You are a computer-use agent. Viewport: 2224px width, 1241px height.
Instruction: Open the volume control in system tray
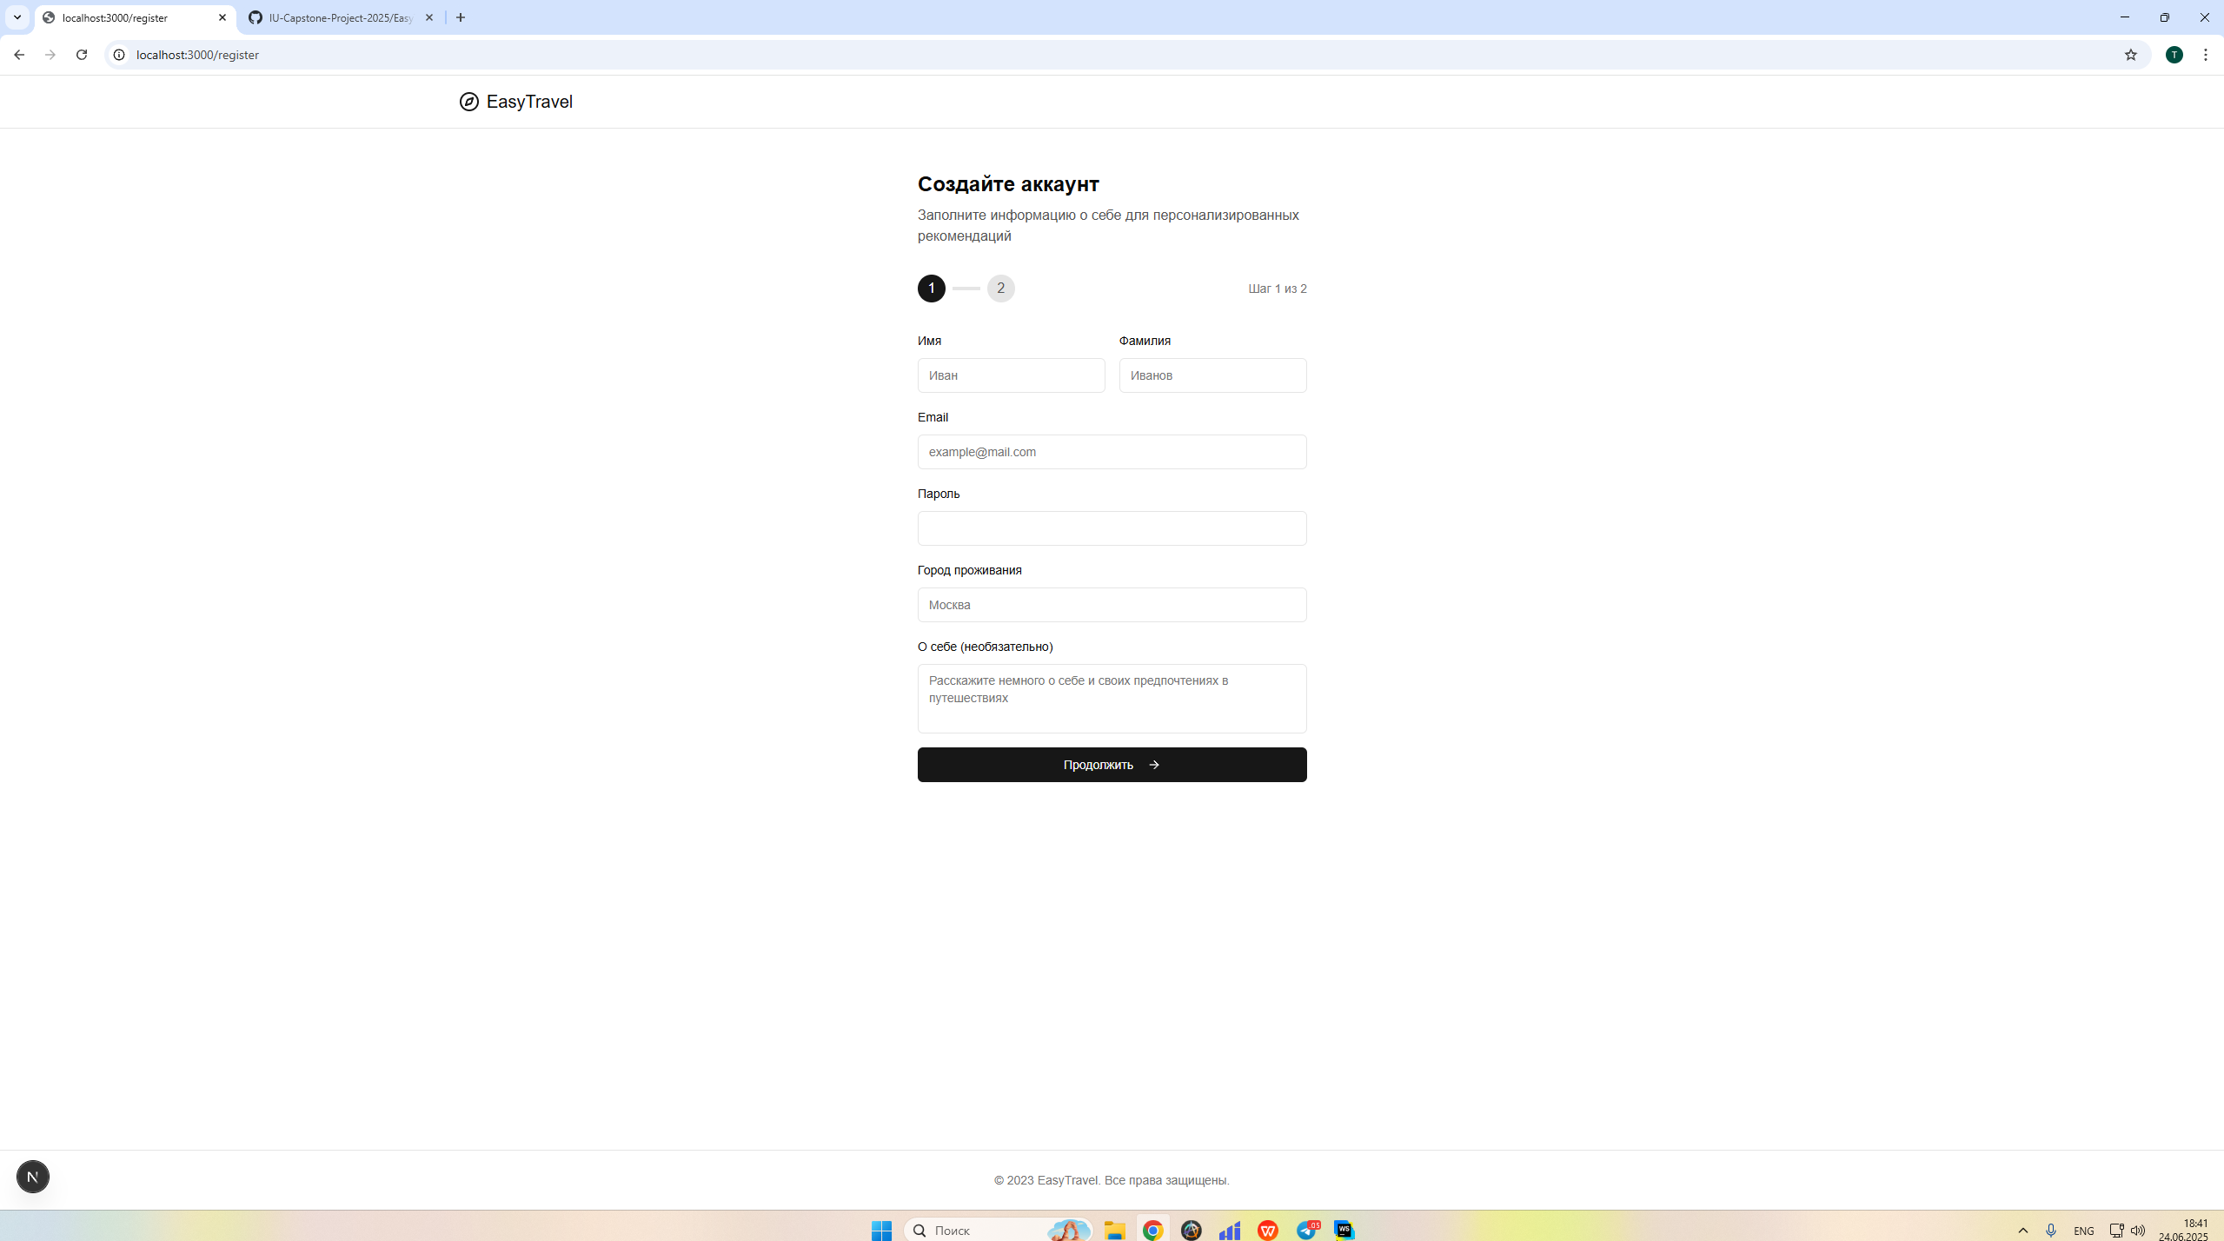point(2137,1230)
